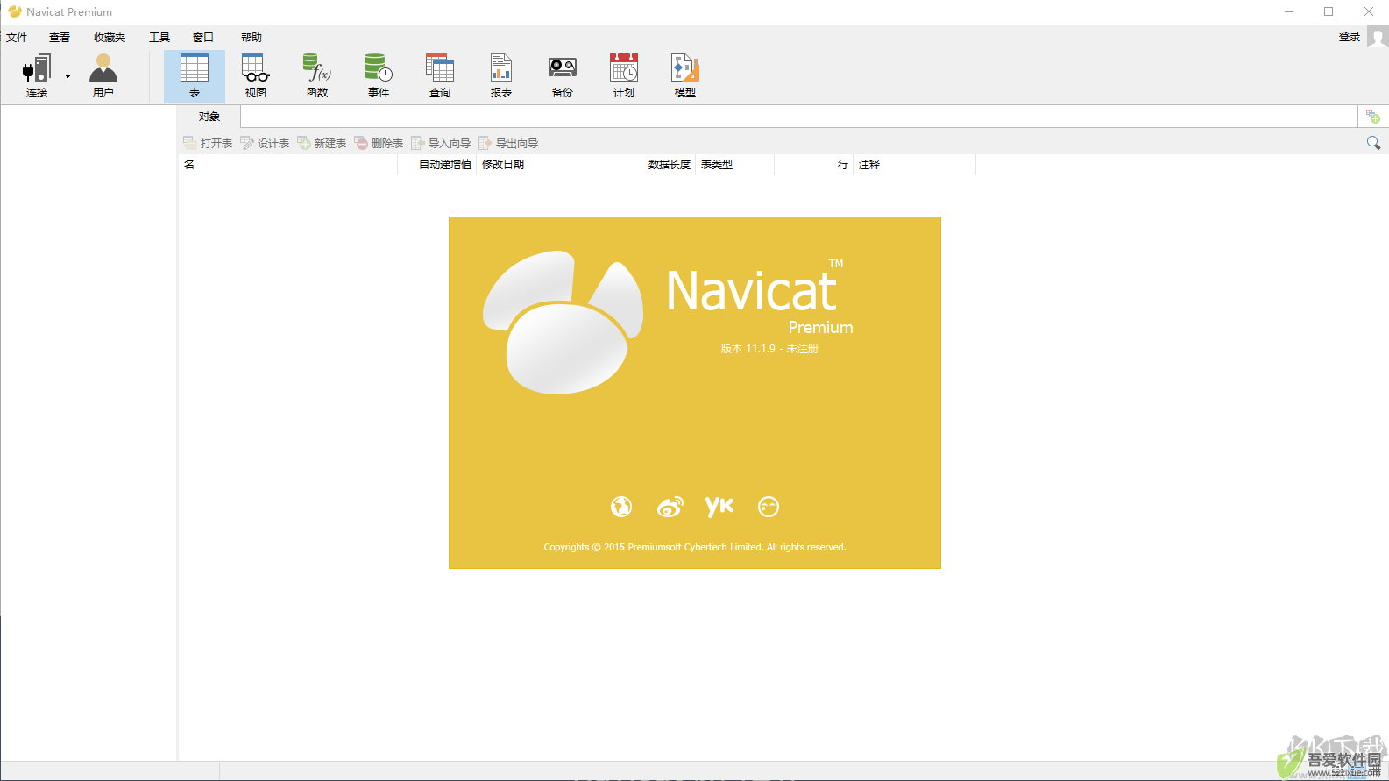
Task: Click the Youku YK icon on splash
Action: (719, 506)
